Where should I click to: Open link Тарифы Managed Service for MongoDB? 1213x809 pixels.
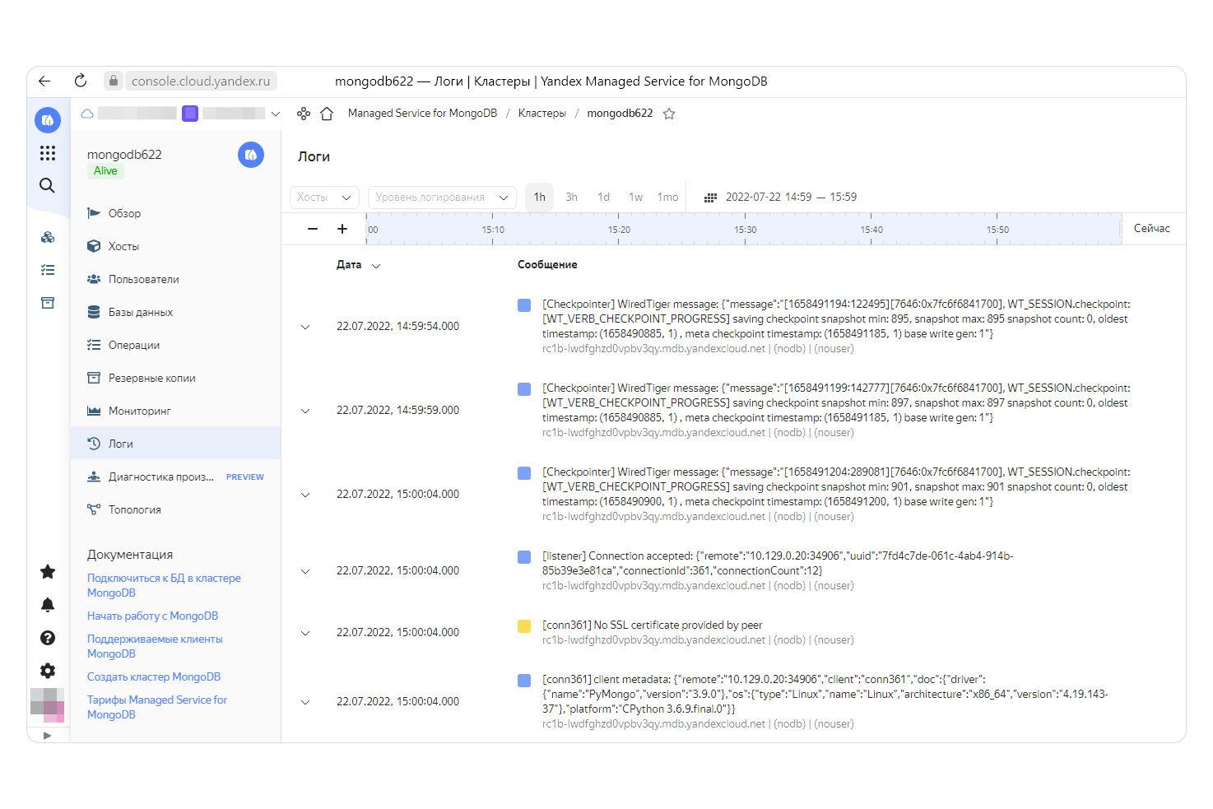click(157, 707)
